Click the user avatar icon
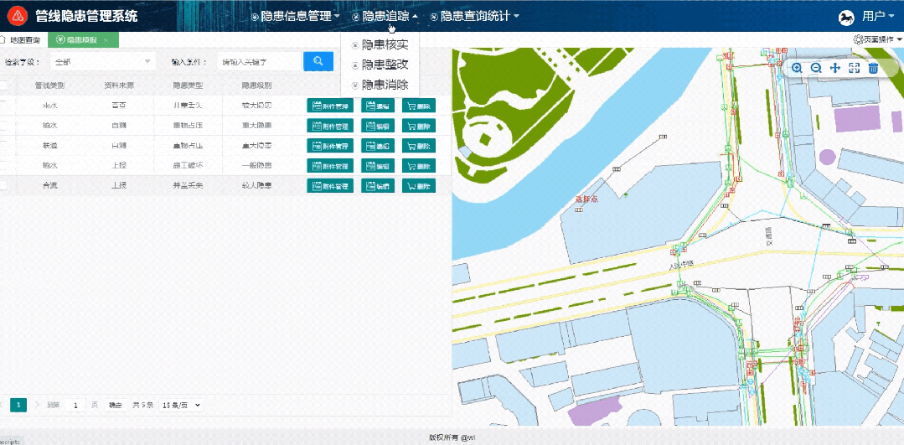 pyautogui.click(x=846, y=17)
